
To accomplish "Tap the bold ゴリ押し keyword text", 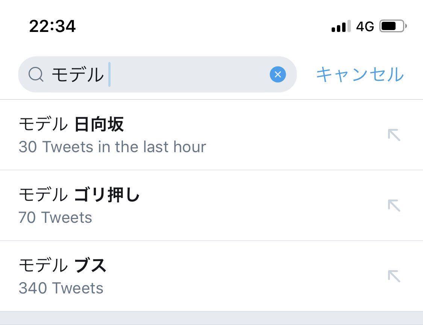I will [x=107, y=195].
